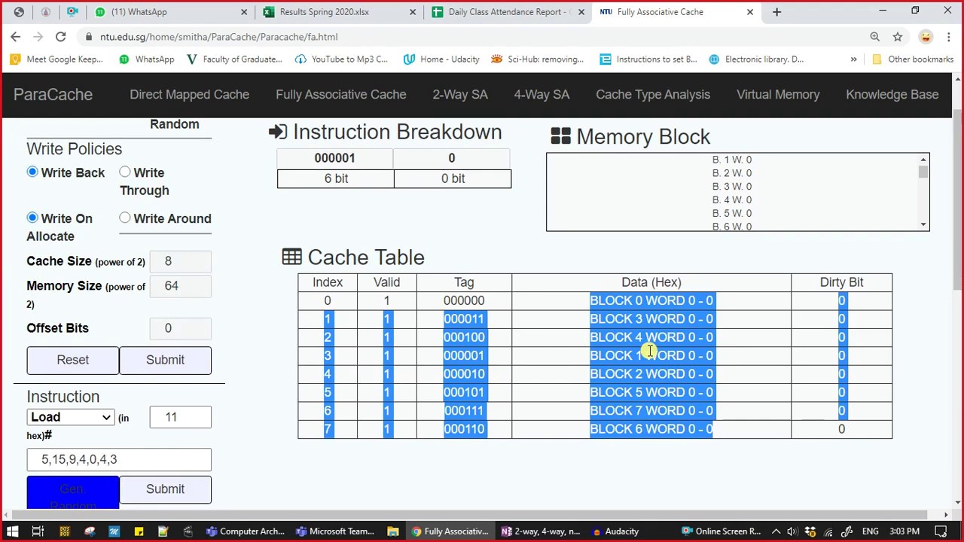Click the instruction list field 5,15,9,4,0,4,3

[x=119, y=459]
